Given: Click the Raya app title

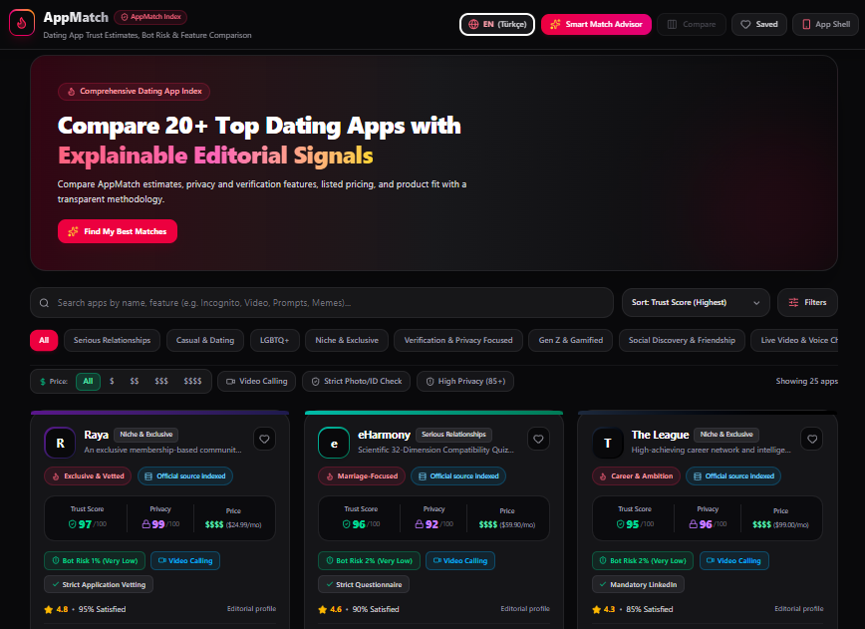Looking at the screenshot, I should [96, 435].
